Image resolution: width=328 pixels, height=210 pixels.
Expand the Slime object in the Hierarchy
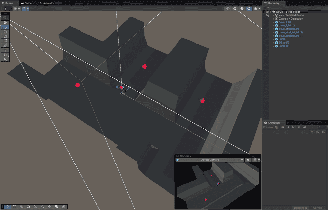(273, 39)
